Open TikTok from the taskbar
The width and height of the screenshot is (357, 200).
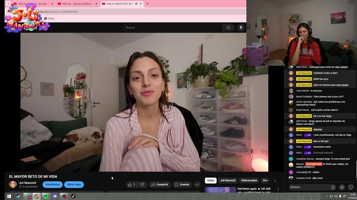pos(73,196)
